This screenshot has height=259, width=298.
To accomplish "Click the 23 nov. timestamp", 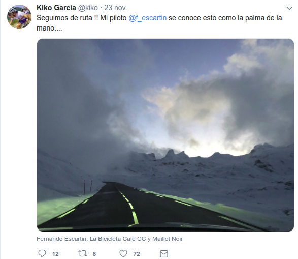I will [x=116, y=8].
